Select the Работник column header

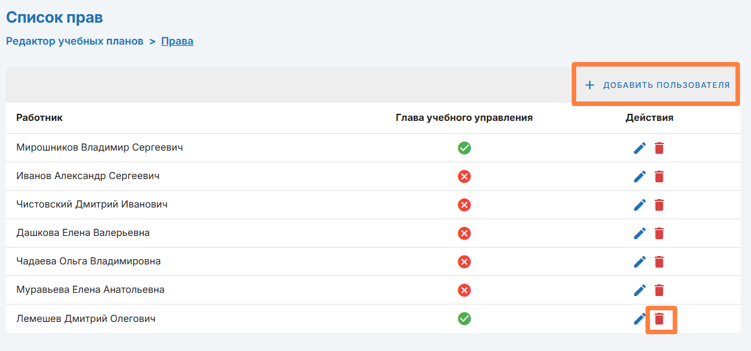39,118
